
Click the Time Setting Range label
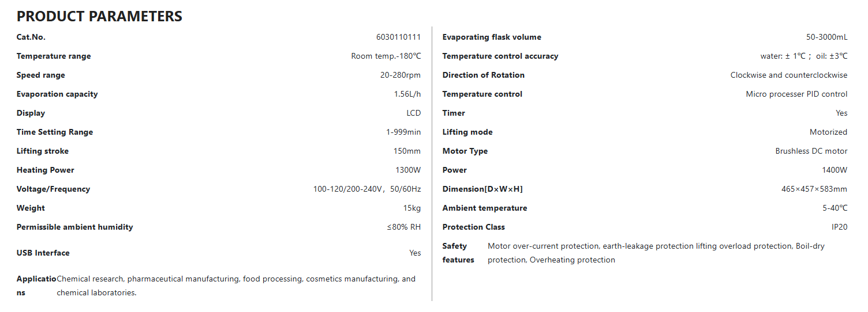pyautogui.click(x=55, y=132)
